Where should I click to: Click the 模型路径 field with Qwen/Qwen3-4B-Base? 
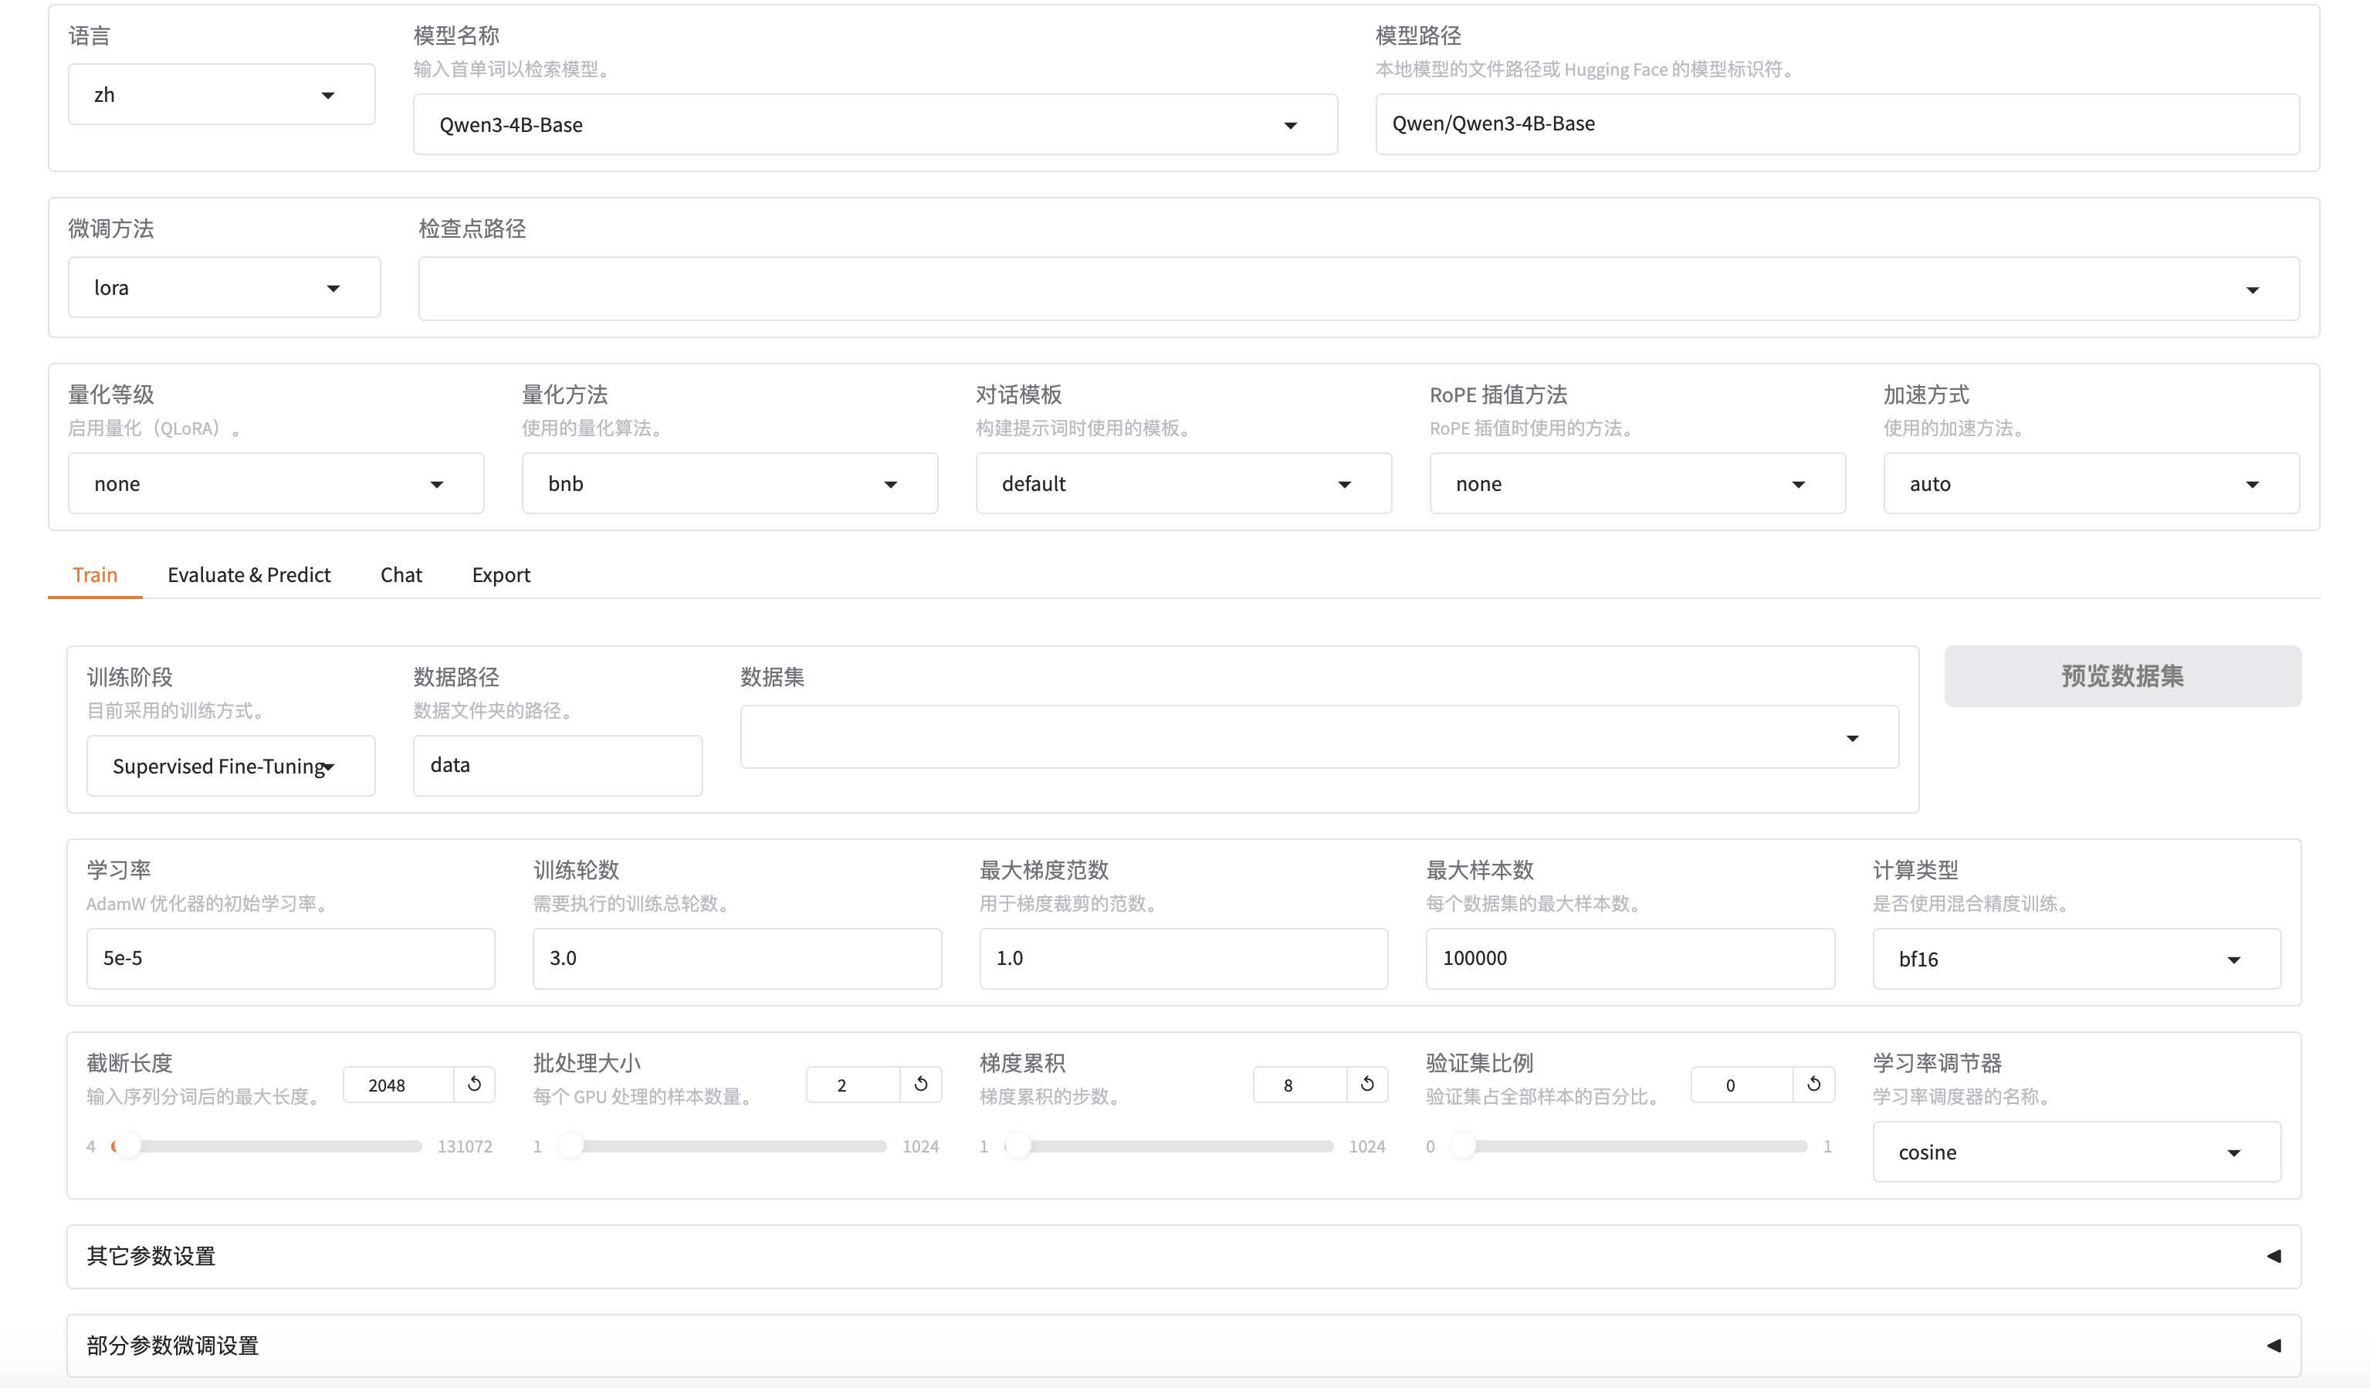pos(1837,124)
